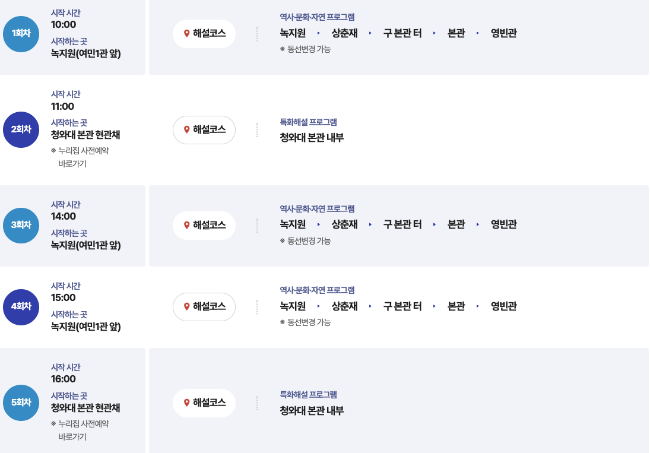Select the navy 4회차 circle icon
650x453 pixels.
pos(21,307)
